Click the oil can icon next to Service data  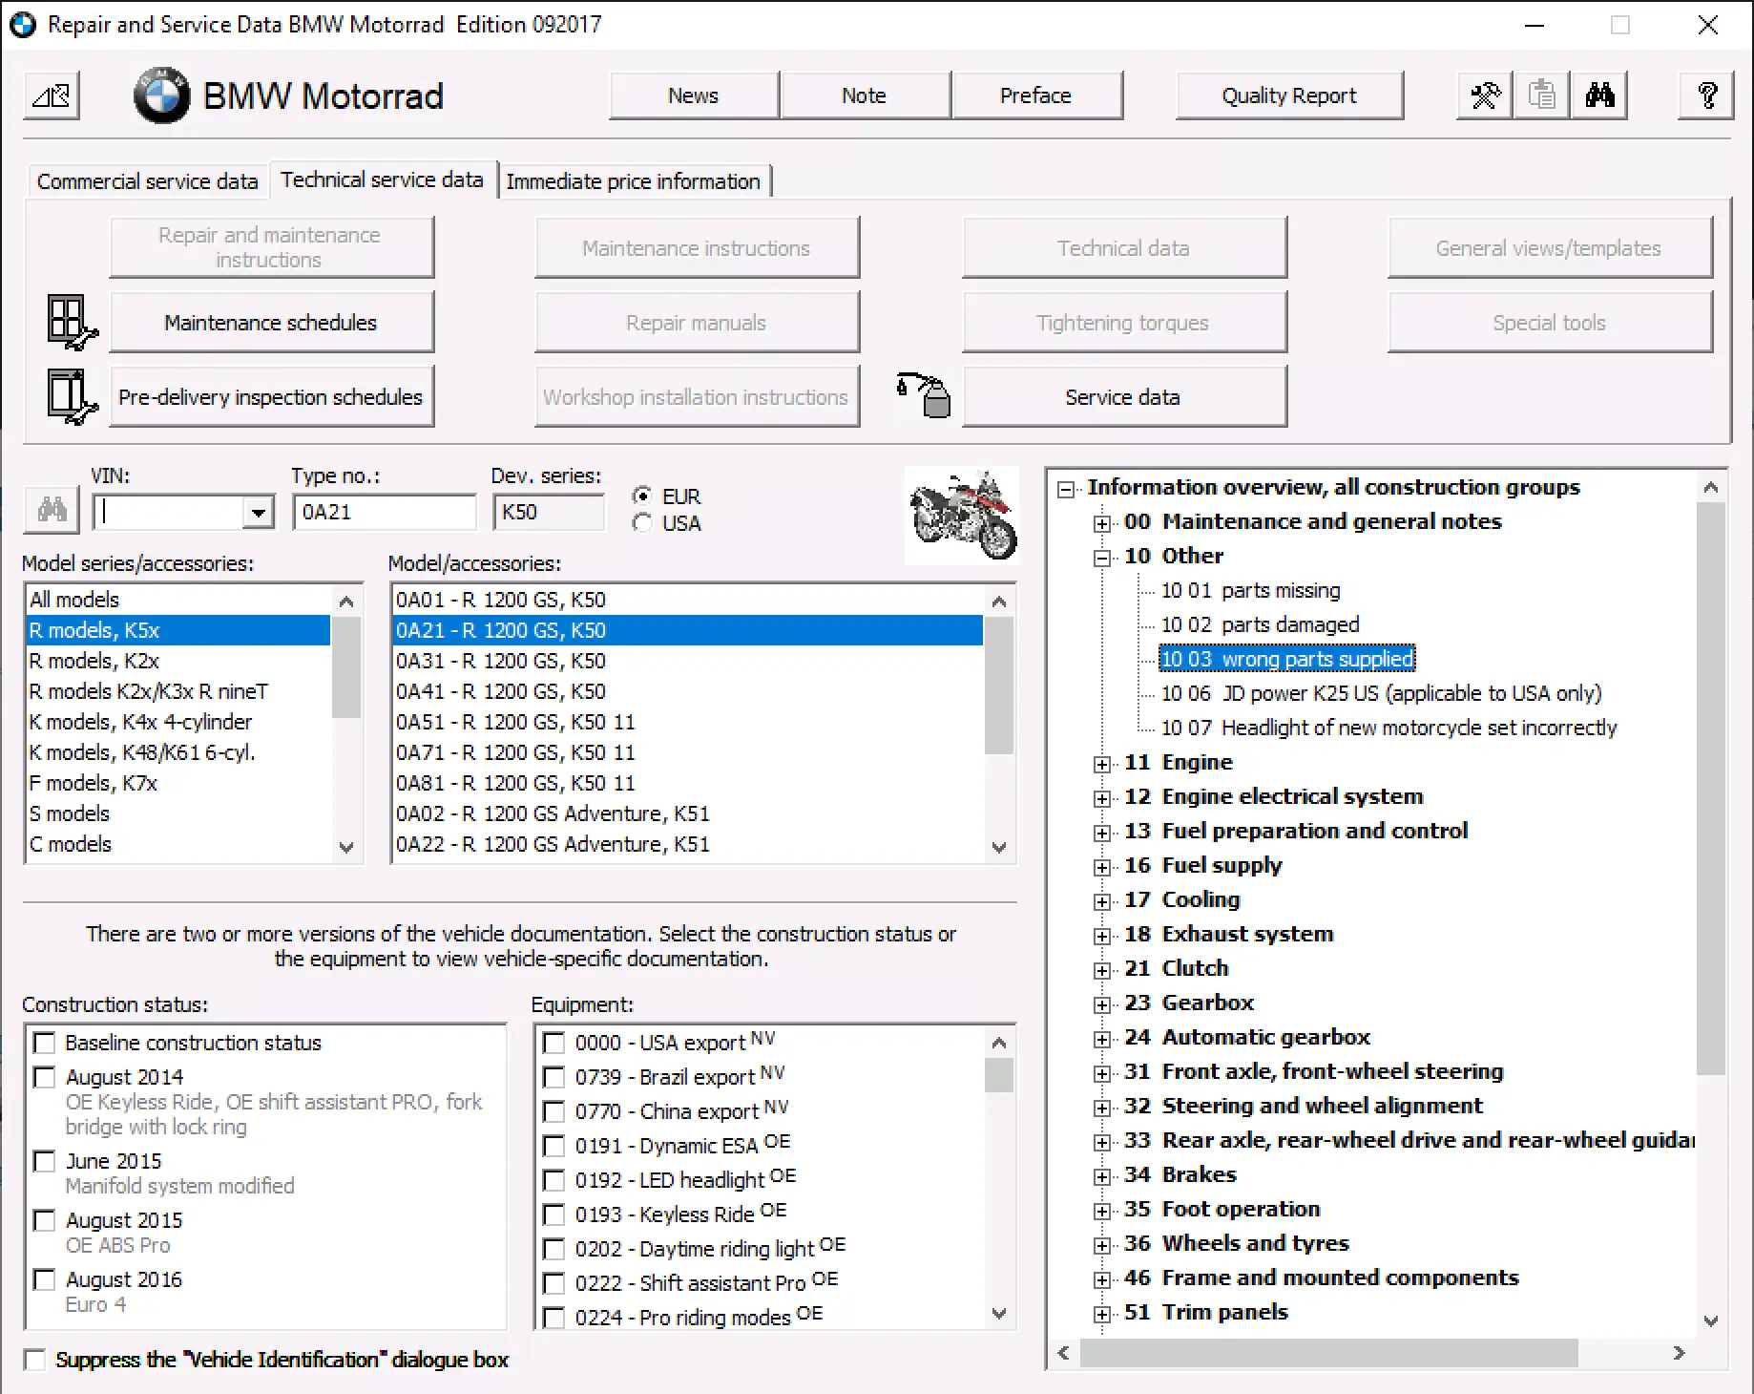[921, 395]
